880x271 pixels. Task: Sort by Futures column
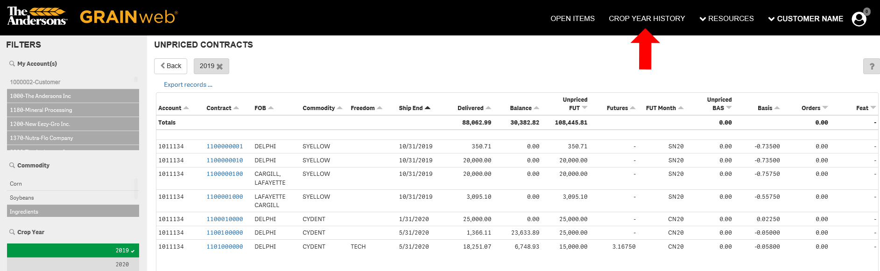click(621, 108)
